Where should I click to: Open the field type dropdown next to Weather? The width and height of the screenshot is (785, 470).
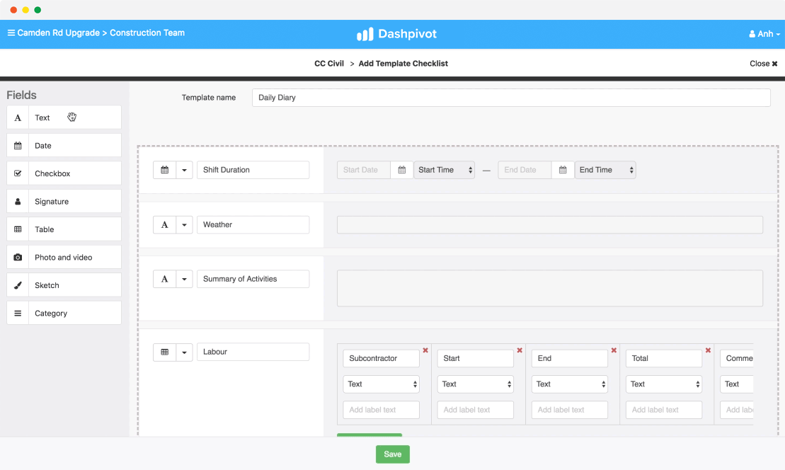pyautogui.click(x=185, y=224)
